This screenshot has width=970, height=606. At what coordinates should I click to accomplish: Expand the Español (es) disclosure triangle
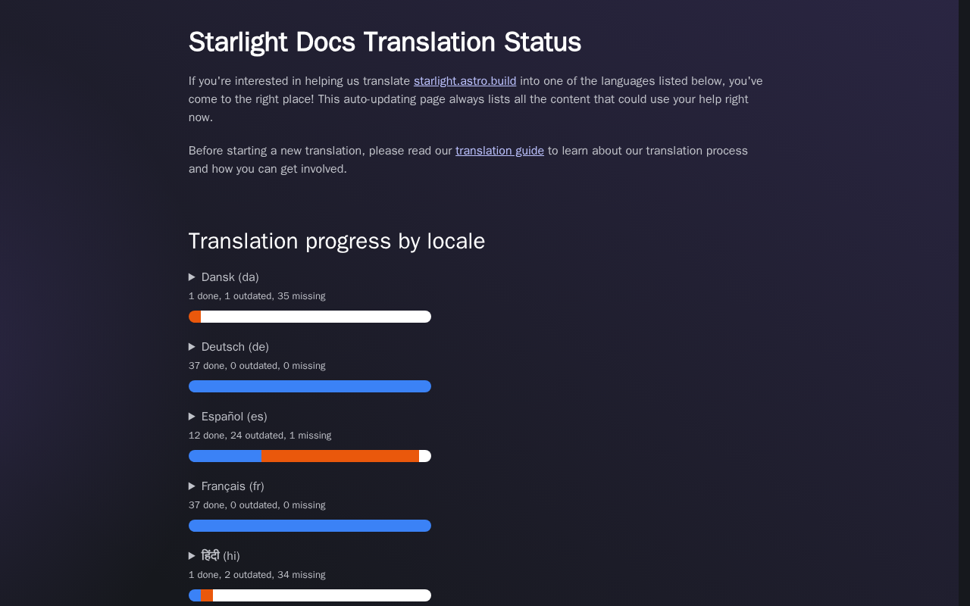(192, 417)
